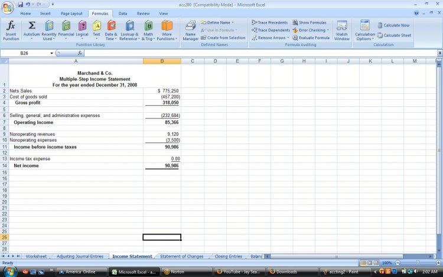
Task: Expand the Name Box dropdown arrow
Action: (52, 53)
